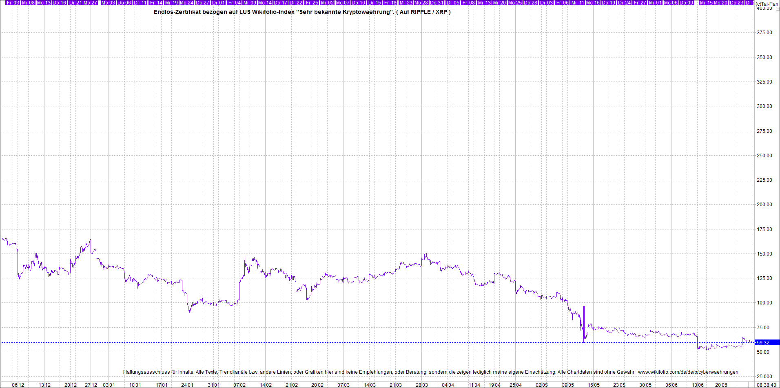Viewport: 780px width, 388px height.
Task: Click the 350.00 price axis label
Action: [764, 57]
